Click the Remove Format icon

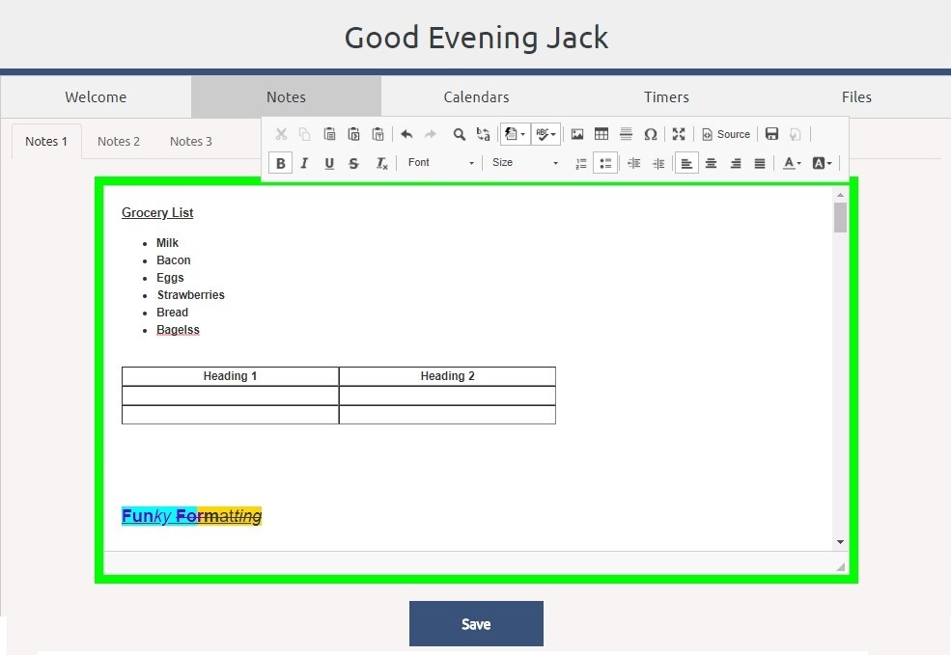tap(381, 164)
